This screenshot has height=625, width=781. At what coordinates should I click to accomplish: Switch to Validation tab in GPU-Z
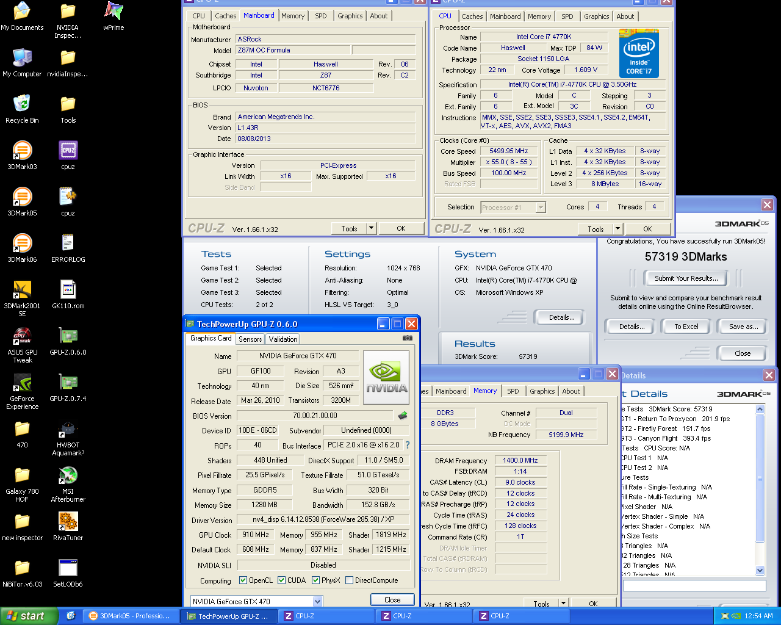click(283, 339)
